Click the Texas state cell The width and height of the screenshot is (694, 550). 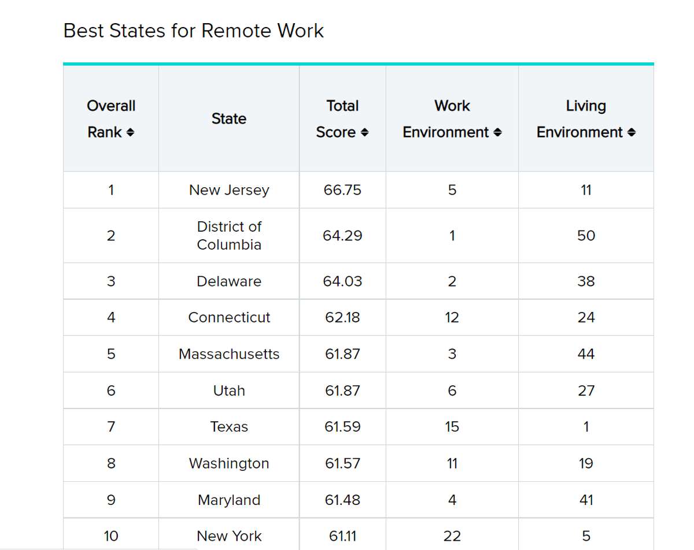pos(229,427)
